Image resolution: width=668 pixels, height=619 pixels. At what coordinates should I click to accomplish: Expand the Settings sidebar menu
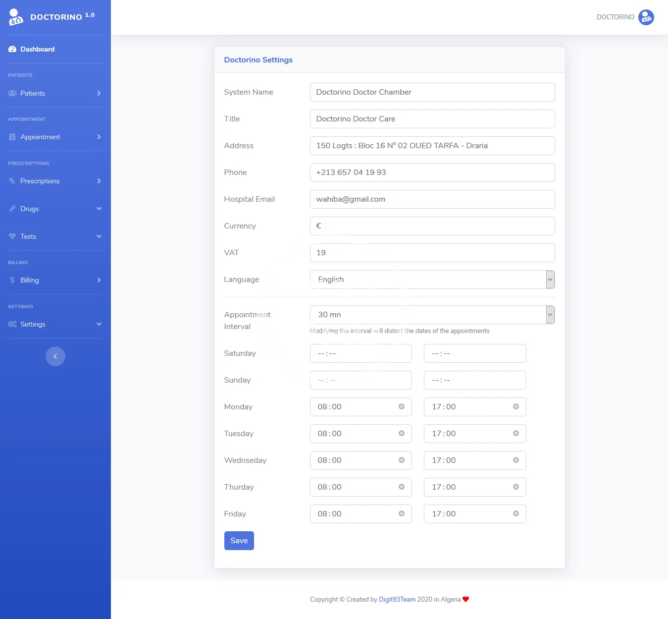click(x=55, y=324)
